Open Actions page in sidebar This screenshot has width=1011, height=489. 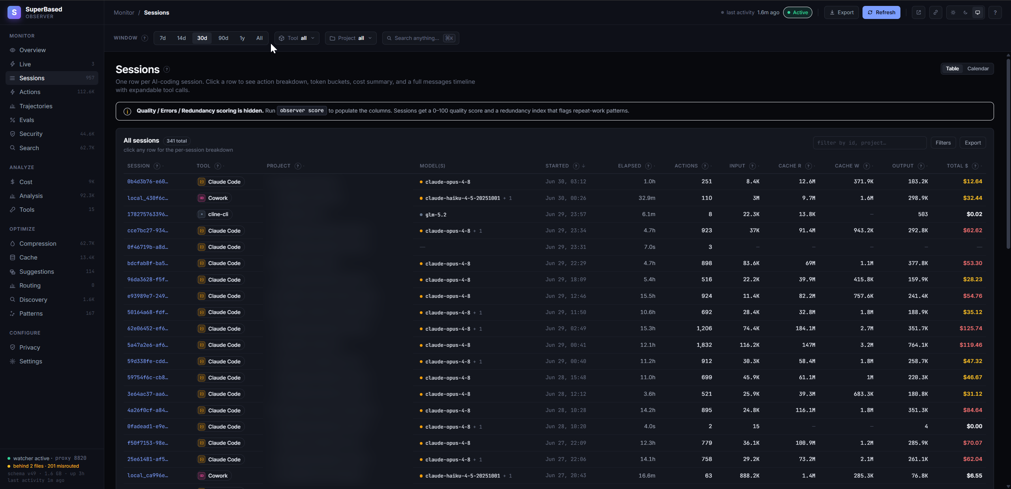pos(52,92)
